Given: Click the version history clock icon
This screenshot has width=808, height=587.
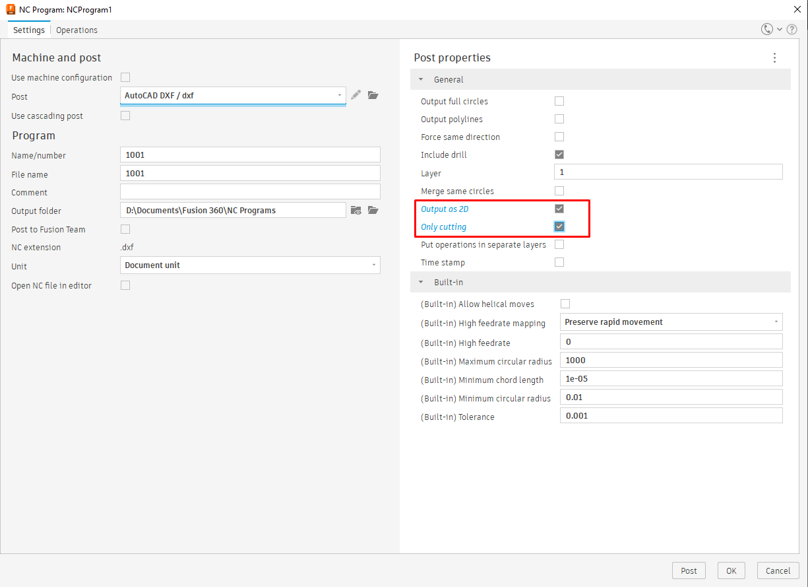Looking at the screenshot, I should [x=766, y=29].
